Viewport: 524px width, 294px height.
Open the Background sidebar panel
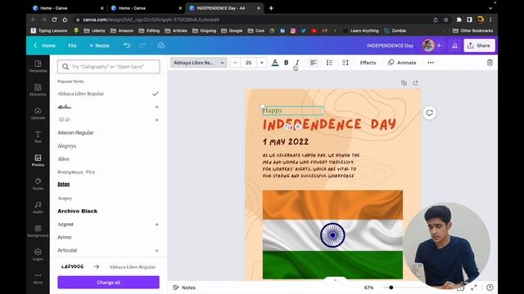tap(38, 231)
